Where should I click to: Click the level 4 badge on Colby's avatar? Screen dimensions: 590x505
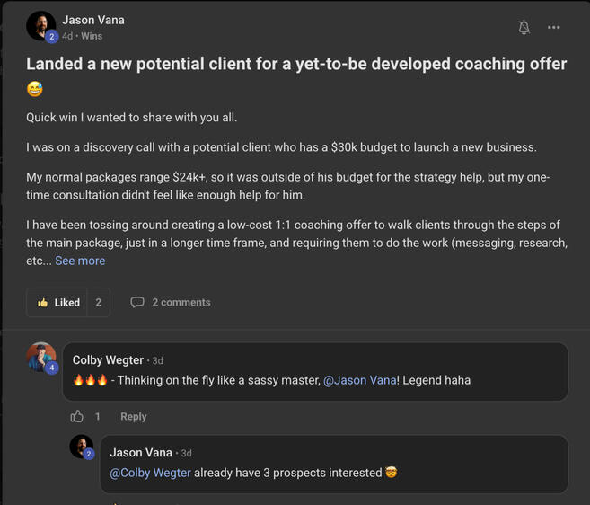pos(52,368)
